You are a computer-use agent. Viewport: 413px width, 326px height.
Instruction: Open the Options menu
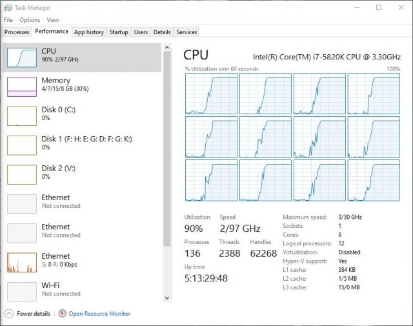(30, 20)
